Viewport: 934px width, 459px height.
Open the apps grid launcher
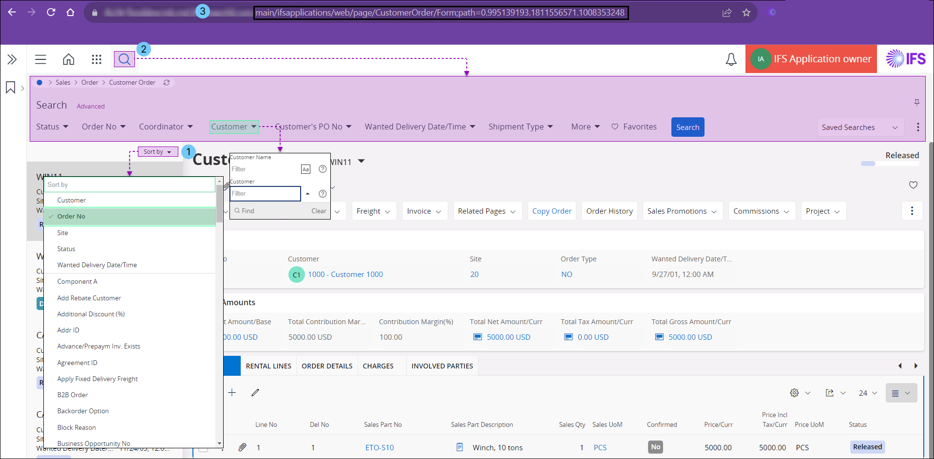(96, 59)
